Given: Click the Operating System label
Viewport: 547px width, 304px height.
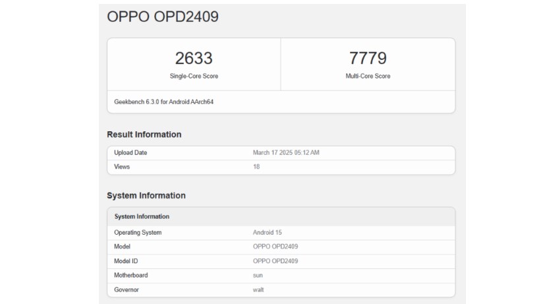Looking at the screenshot, I should point(138,232).
